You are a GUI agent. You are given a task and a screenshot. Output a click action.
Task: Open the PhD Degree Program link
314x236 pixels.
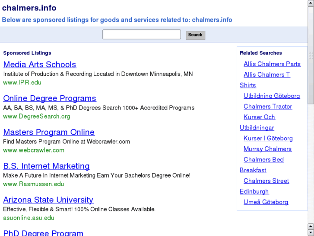[x=43, y=233]
